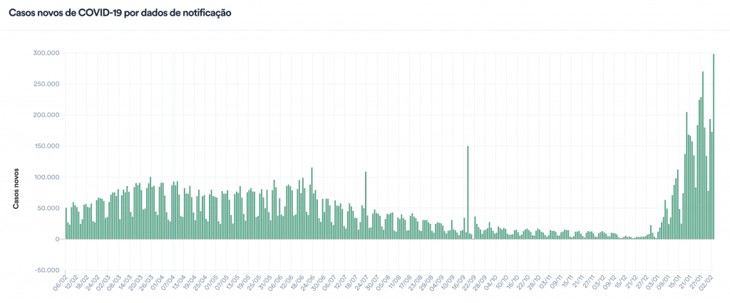The height and width of the screenshot is (303, 730).
Task: Select the tall spike bar near 24/07
Action: (x=366, y=205)
